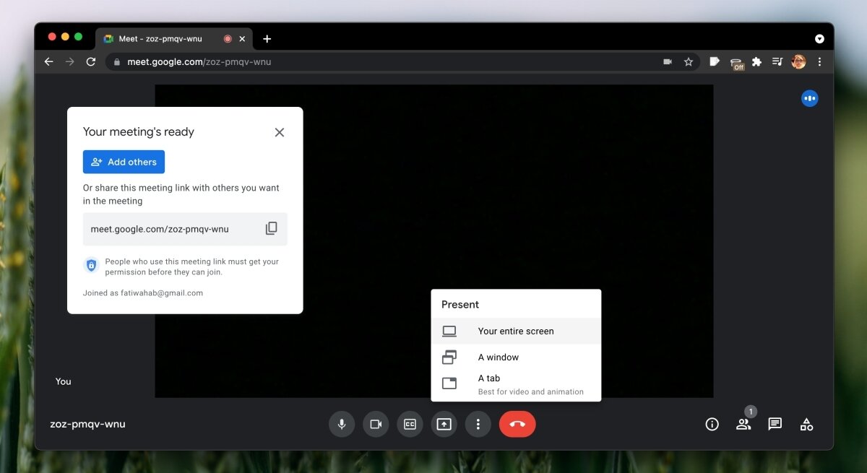Screen dimensions: 867x473
Task: Click the black self-view video tile
Action: click(434, 240)
